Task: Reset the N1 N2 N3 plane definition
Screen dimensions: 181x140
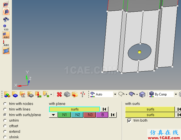Action: (113, 115)
